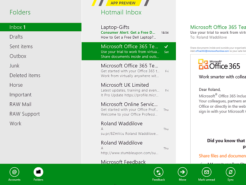Click the Folders icon in app bar

tap(38, 172)
